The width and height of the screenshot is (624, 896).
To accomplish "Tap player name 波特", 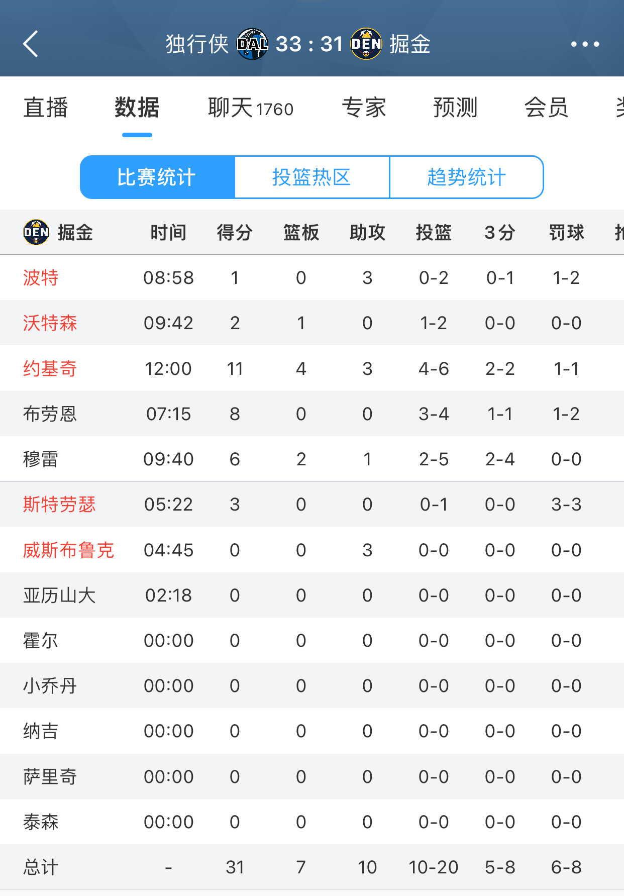I will 41,278.
